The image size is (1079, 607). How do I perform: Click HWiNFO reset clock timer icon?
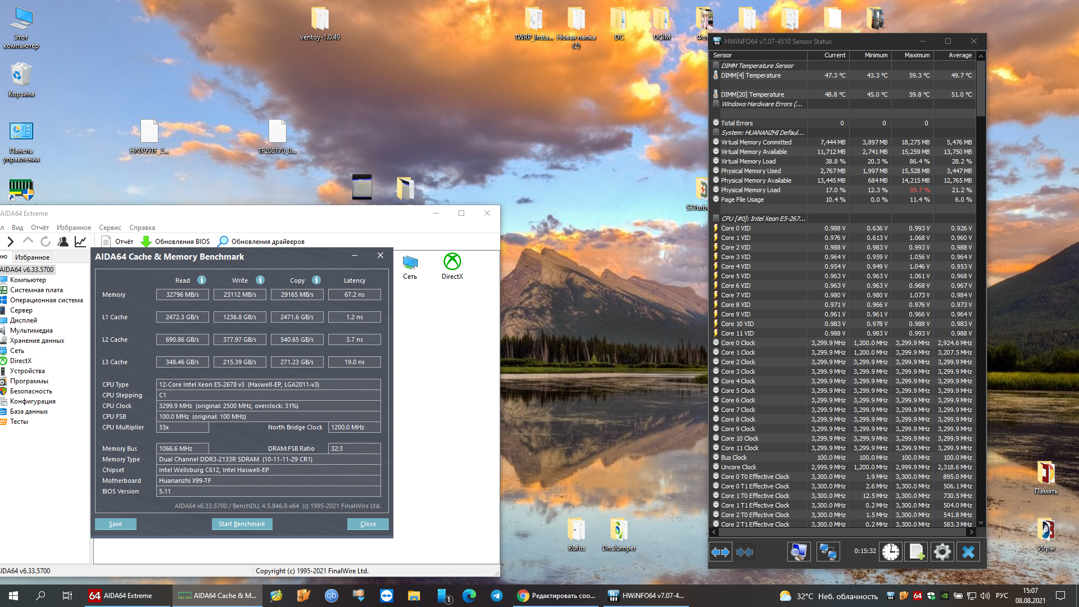pos(890,552)
